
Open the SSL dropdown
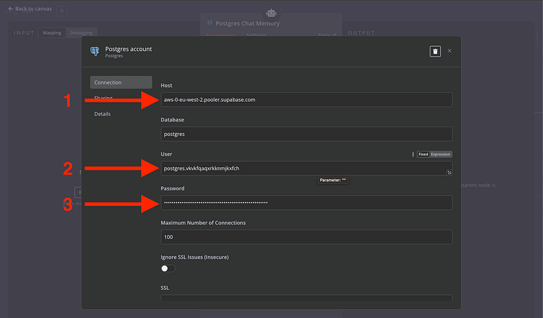coord(306,298)
